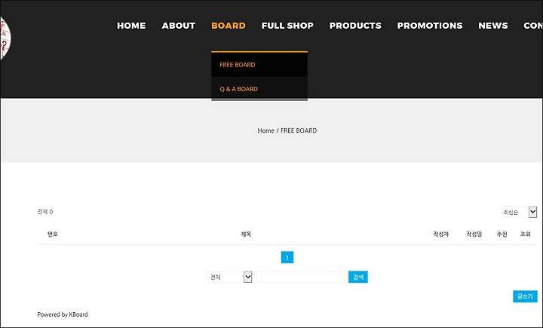
Task: Click the FREE BOARD breadcrumb text
Action: click(x=299, y=130)
